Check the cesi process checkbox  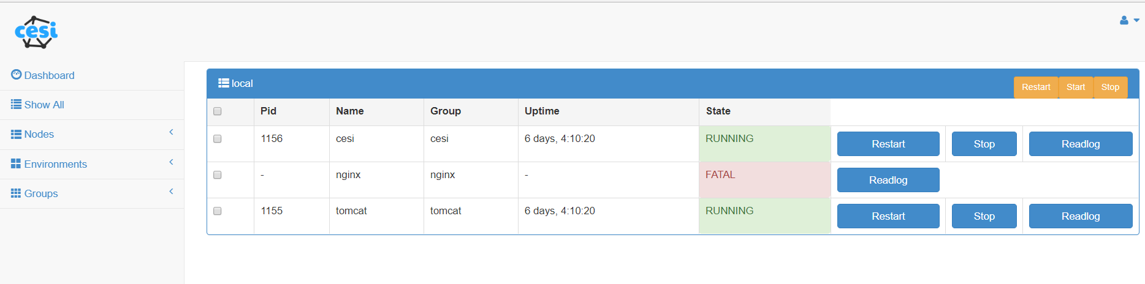click(x=218, y=139)
